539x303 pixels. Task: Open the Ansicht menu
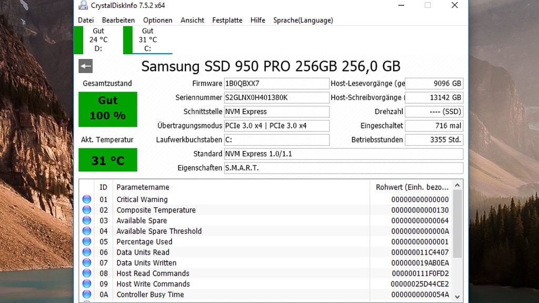coord(192,21)
